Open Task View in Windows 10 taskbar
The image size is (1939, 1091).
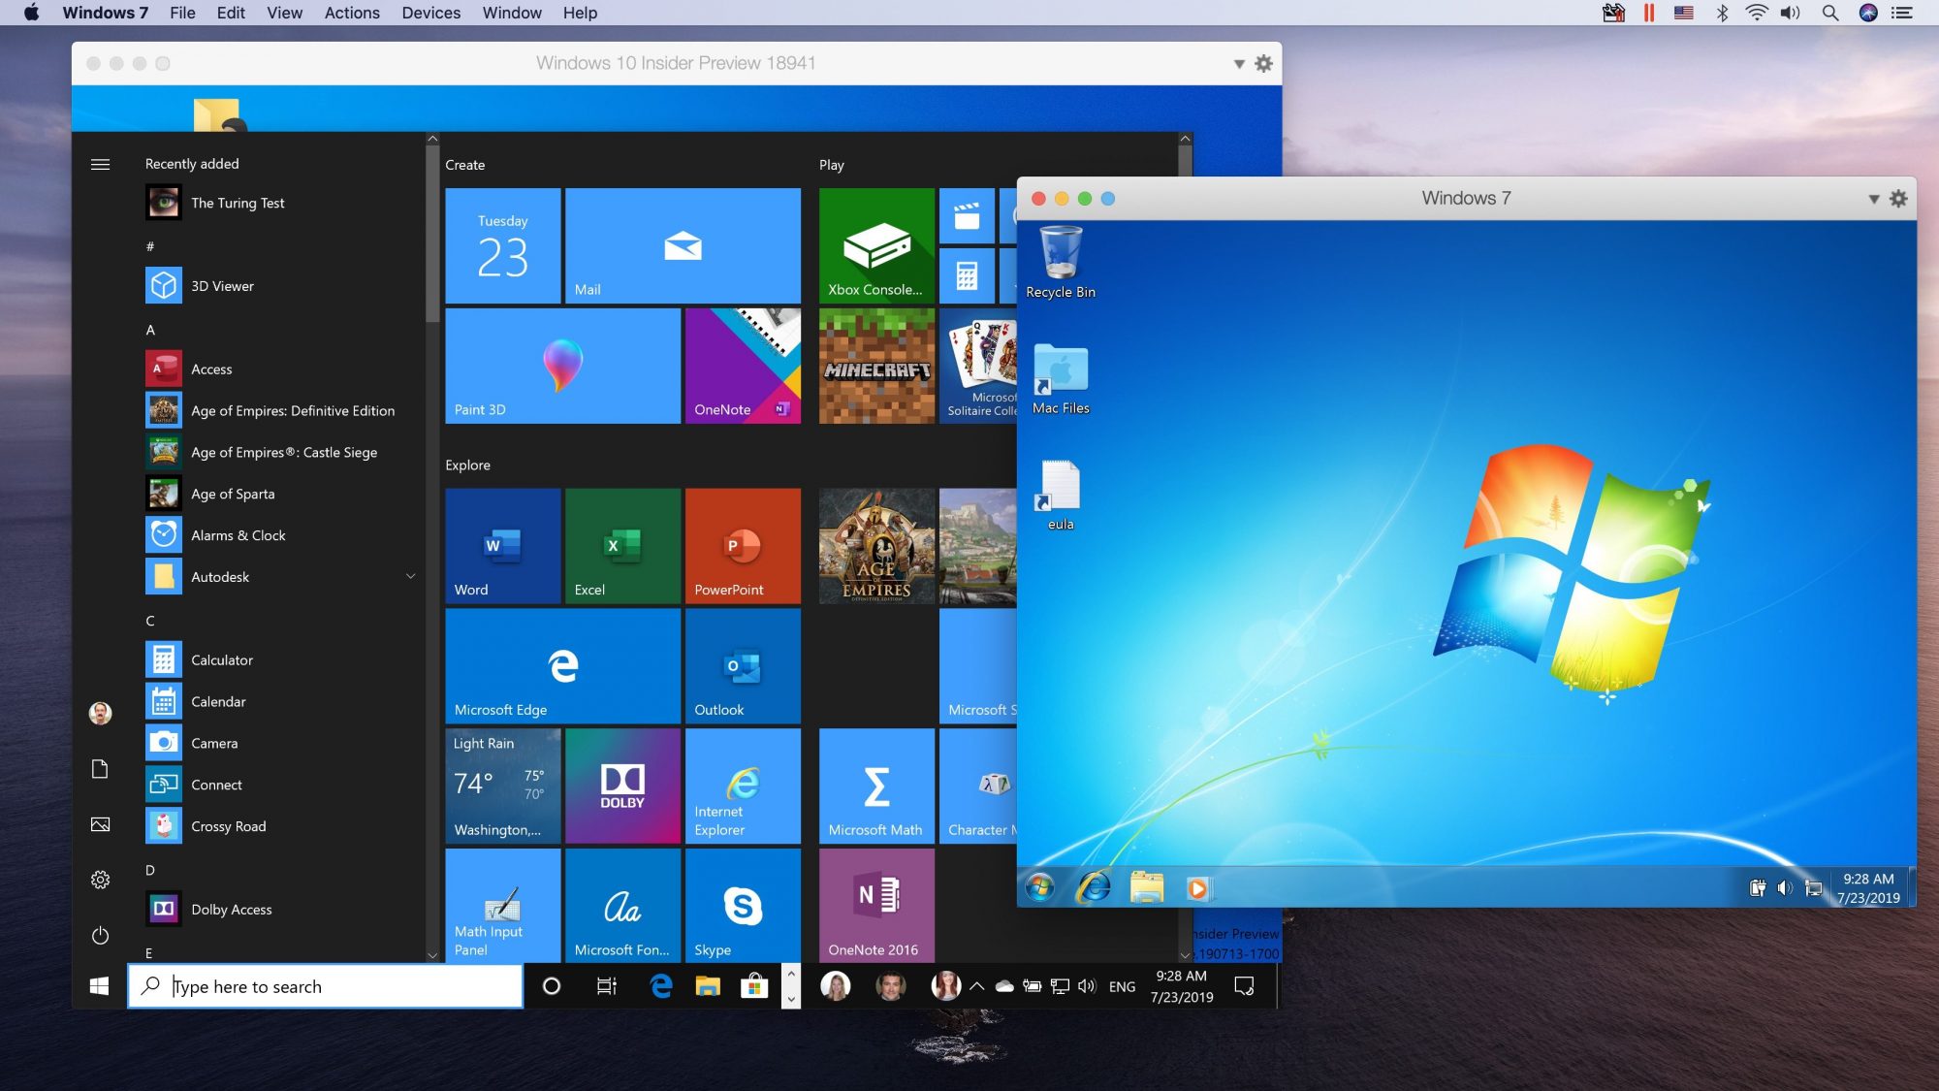coord(607,986)
